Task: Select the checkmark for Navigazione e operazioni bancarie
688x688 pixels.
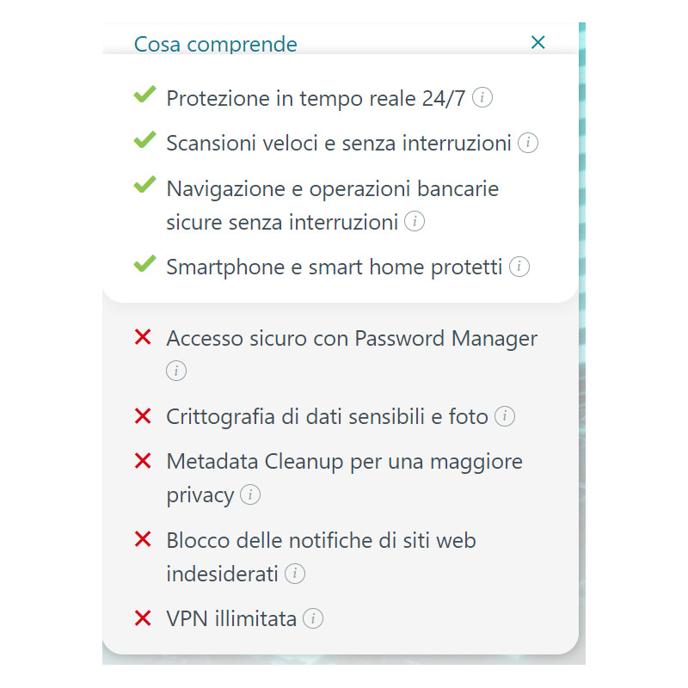Action: [144, 186]
